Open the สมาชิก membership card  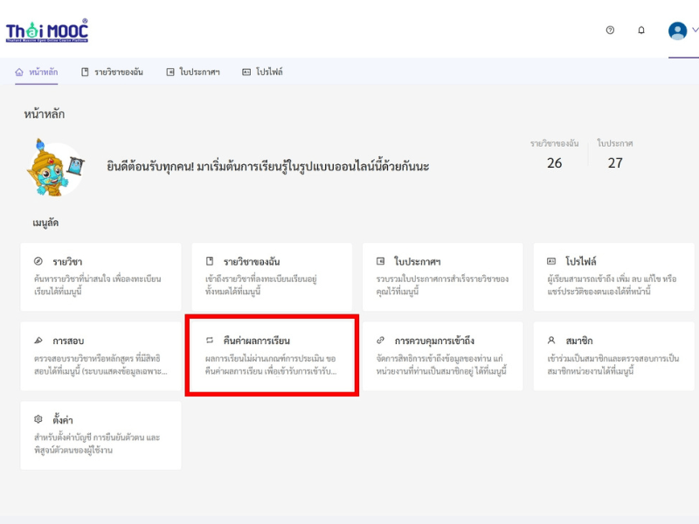[x=614, y=356]
